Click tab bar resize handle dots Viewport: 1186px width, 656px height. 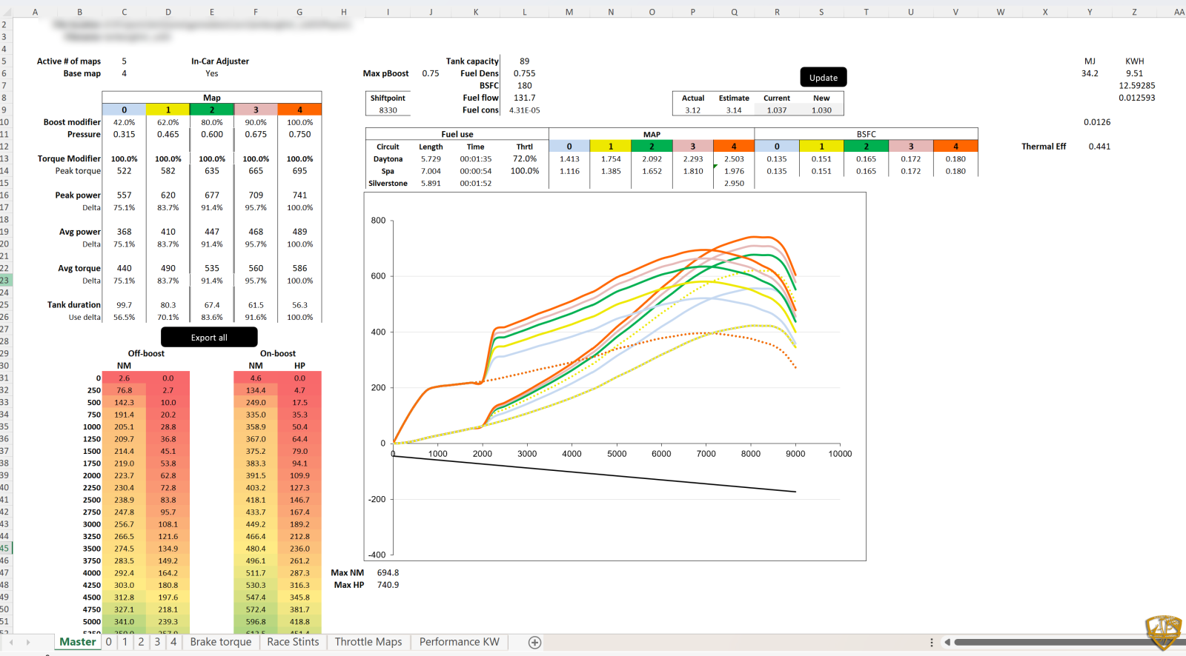click(x=933, y=643)
